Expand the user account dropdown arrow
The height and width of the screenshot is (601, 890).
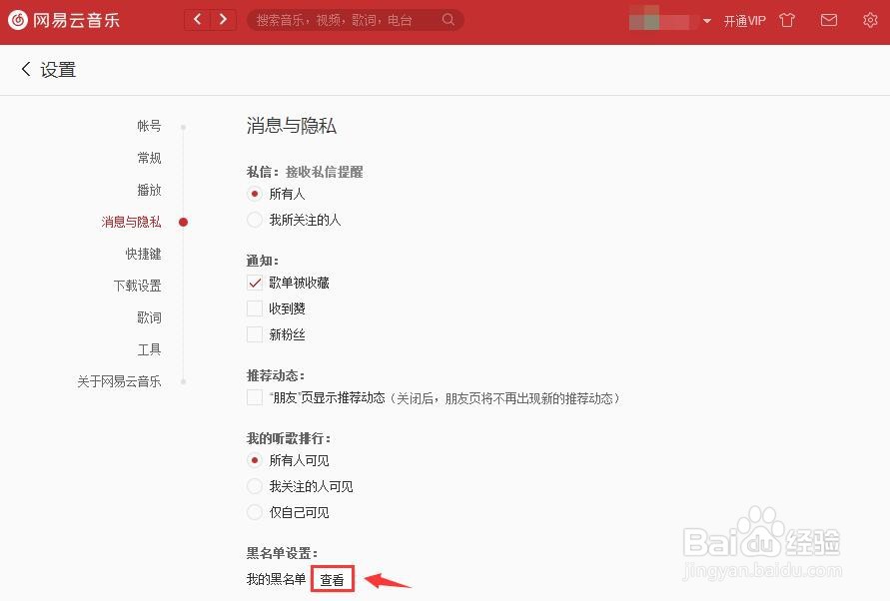[706, 21]
